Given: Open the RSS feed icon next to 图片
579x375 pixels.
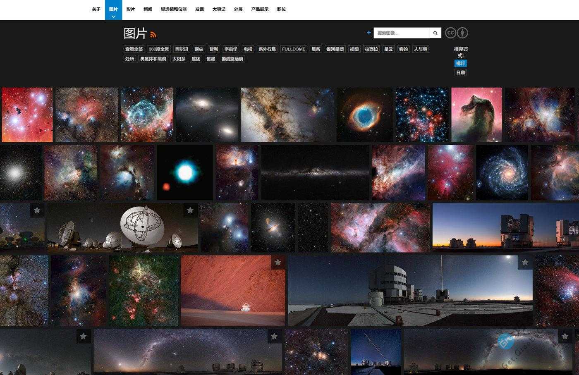Looking at the screenshot, I should (x=154, y=35).
